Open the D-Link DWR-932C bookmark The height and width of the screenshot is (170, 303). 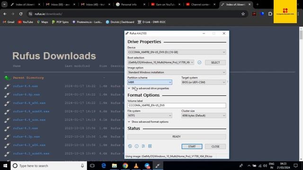(151, 22)
